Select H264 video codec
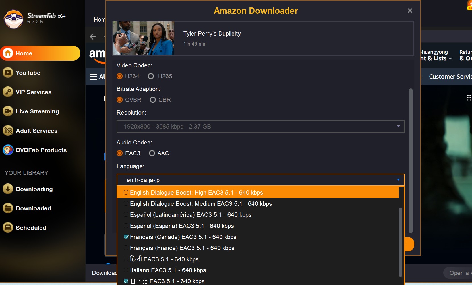This screenshot has width=472, height=285. (x=128, y=76)
